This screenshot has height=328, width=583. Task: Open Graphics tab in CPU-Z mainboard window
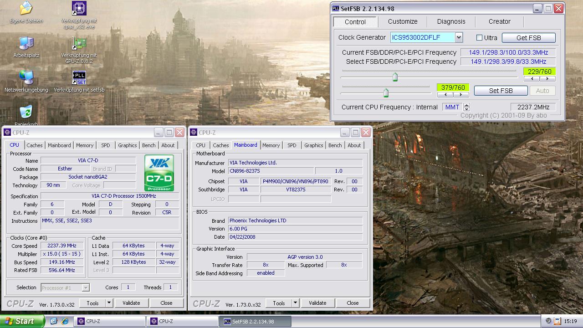[314, 145]
